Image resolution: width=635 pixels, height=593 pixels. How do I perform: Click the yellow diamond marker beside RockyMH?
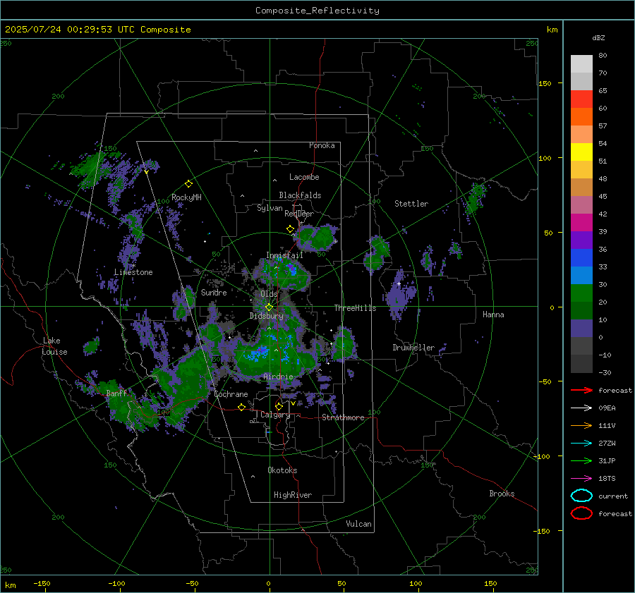[188, 184]
